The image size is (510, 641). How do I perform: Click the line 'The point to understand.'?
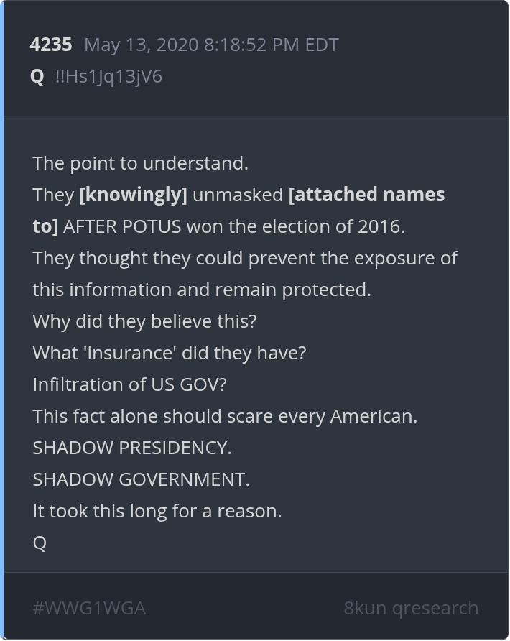click(140, 163)
